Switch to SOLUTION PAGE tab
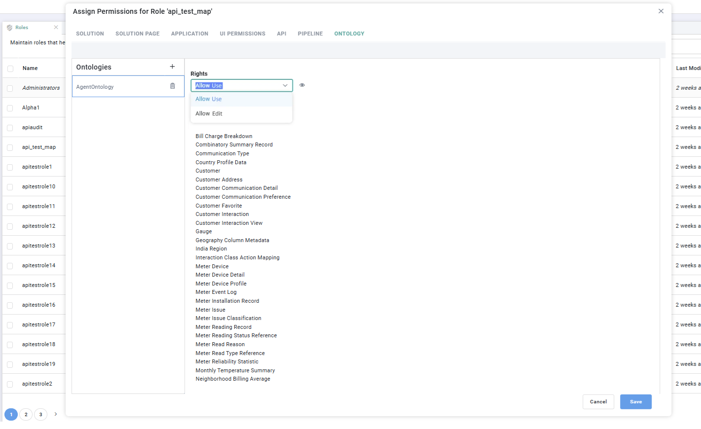Screen dimensions: 701x429 [x=138, y=34]
